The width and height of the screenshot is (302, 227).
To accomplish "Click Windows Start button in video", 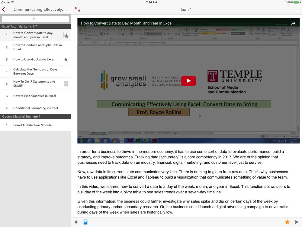I will point(81,141).
